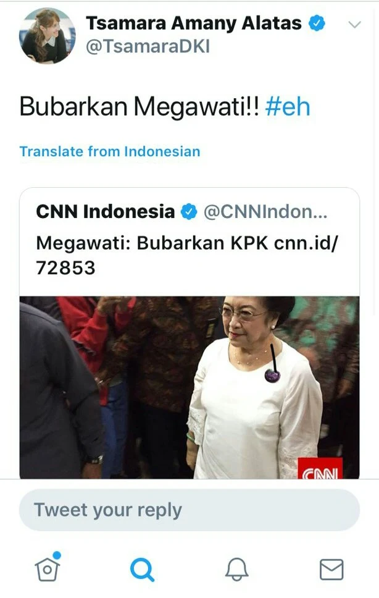Open the @TsamaraDKI handle
Screen dimensions: 379x598
click(x=148, y=46)
